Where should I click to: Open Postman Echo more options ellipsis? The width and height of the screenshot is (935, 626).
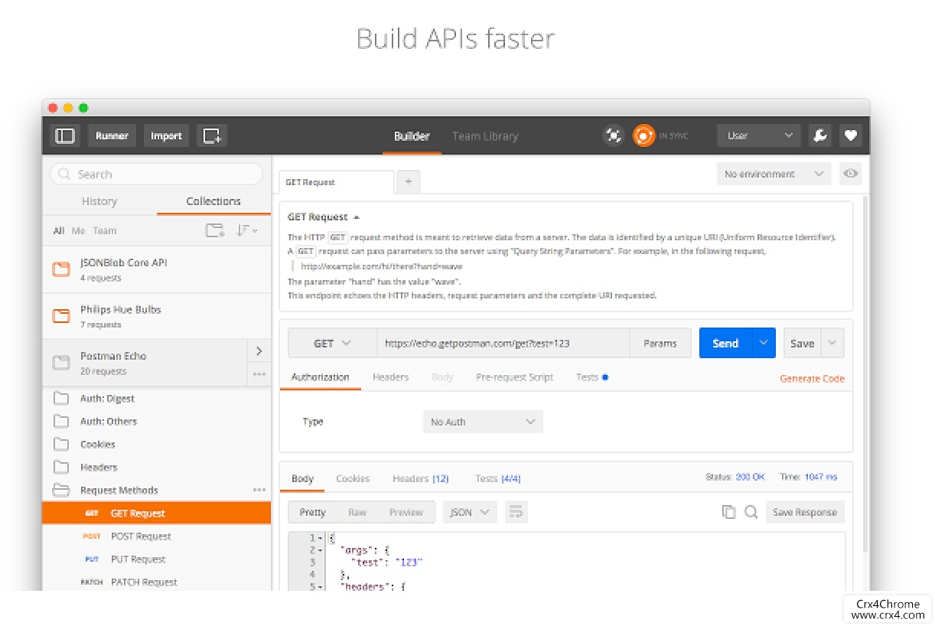click(259, 374)
